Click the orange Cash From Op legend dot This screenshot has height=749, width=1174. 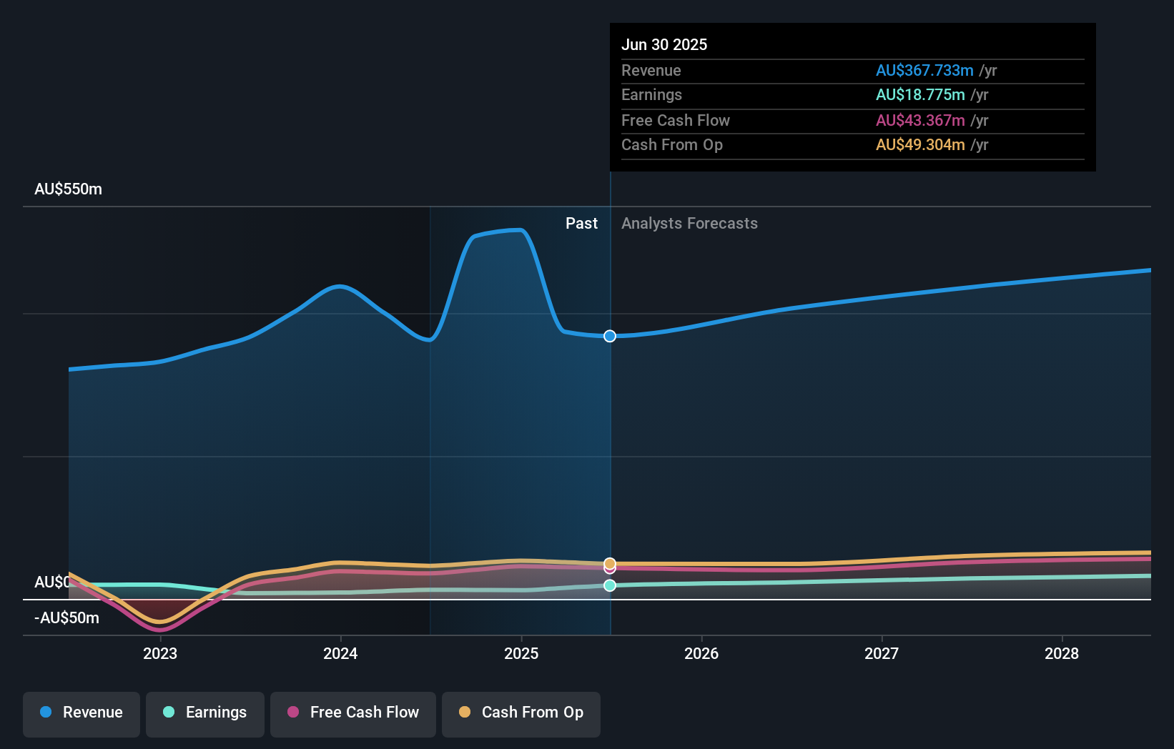[x=465, y=713]
